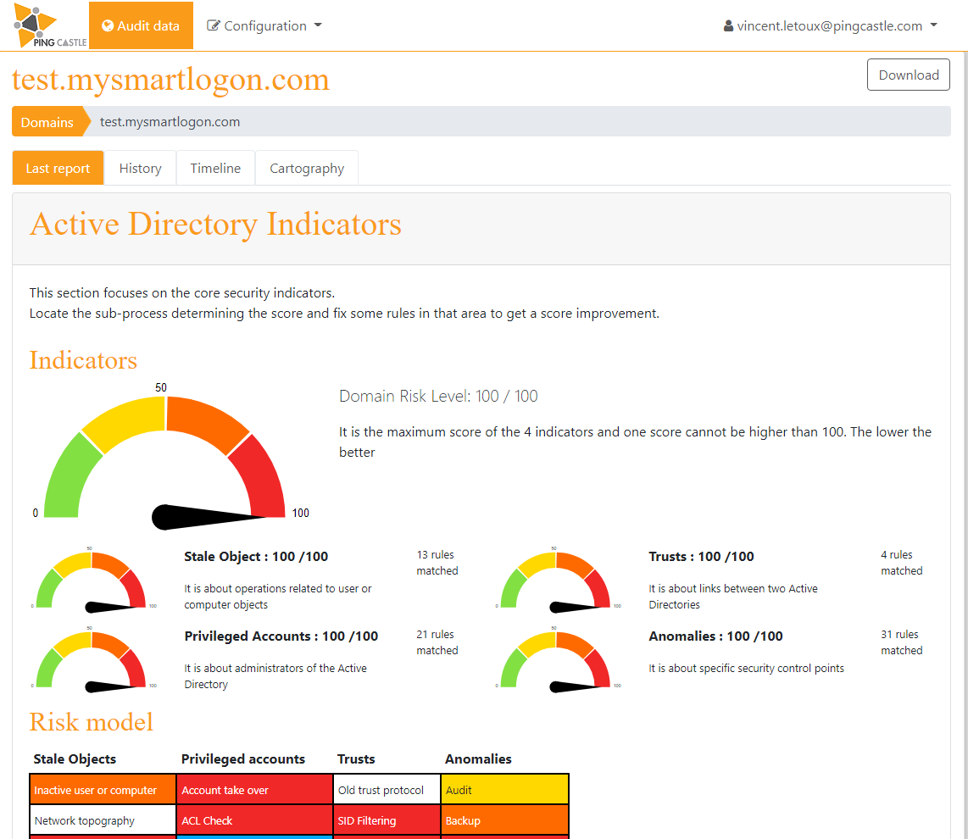The width and height of the screenshot is (968, 839).
Task: Open the Inactive user or computer cell
Action: click(103, 790)
